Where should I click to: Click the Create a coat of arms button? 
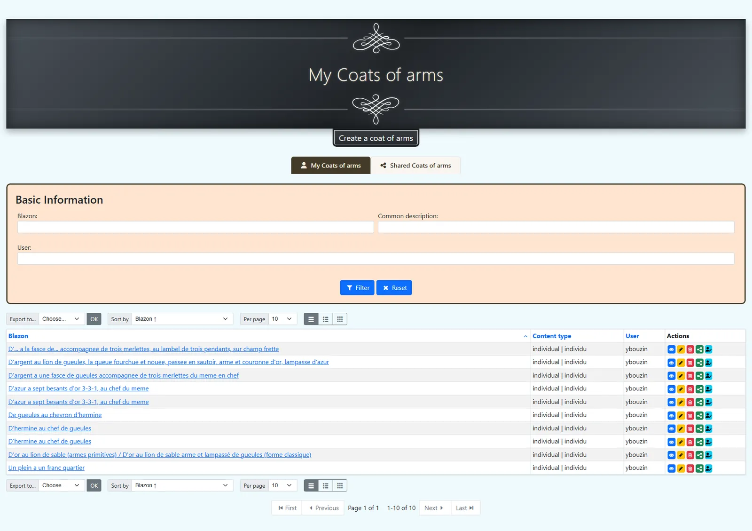[x=376, y=138]
